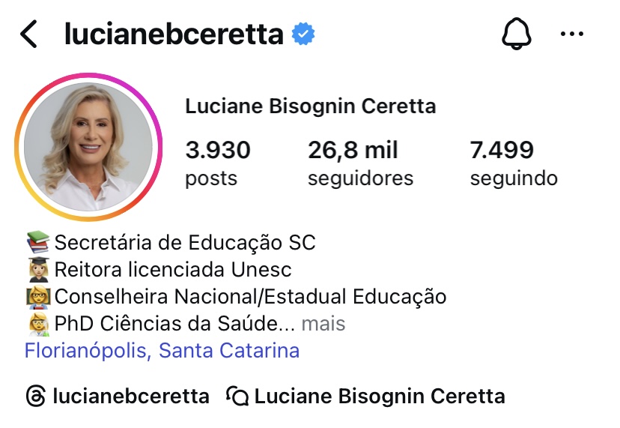
Task: Go back using the back arrow
Action: tap(29, 34)
